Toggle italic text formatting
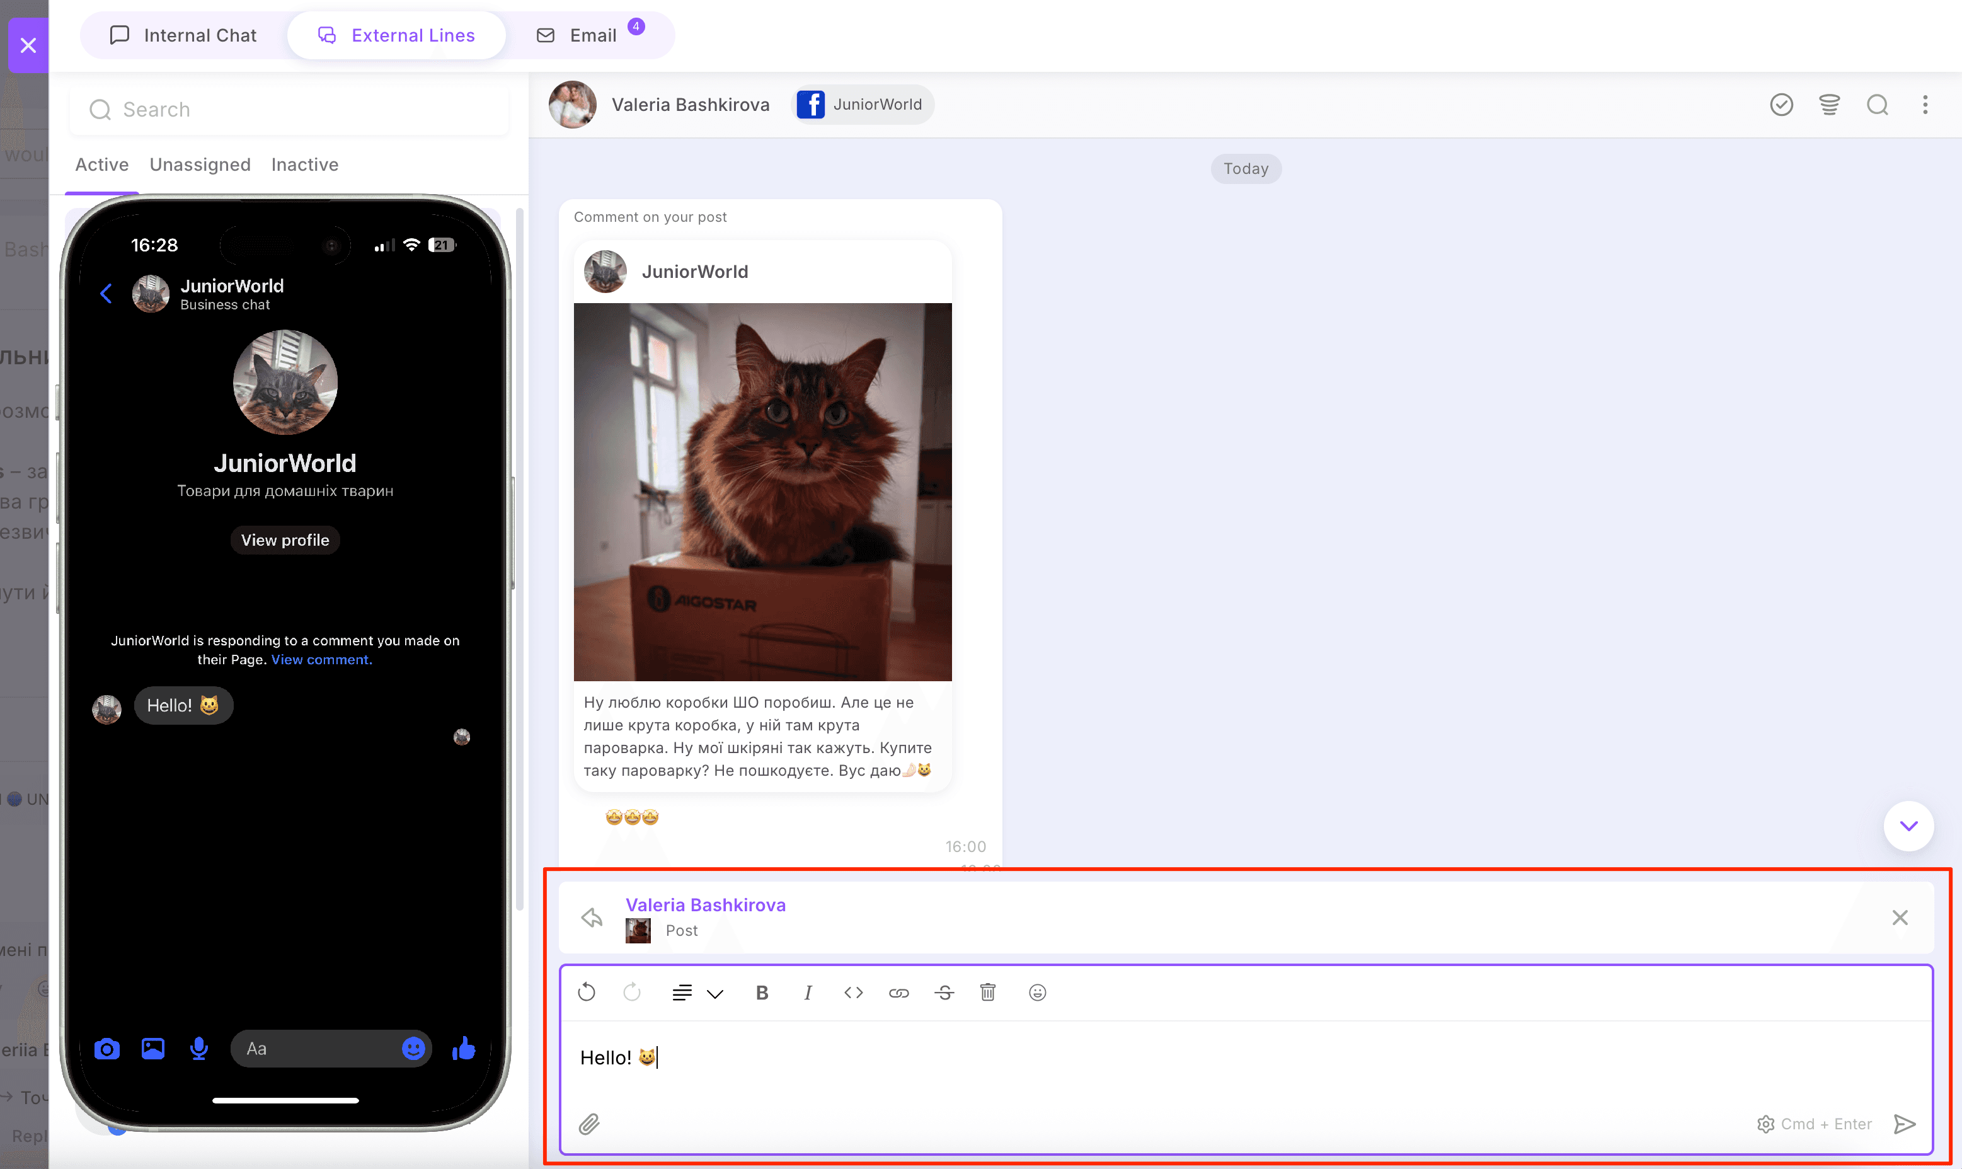 808,993
